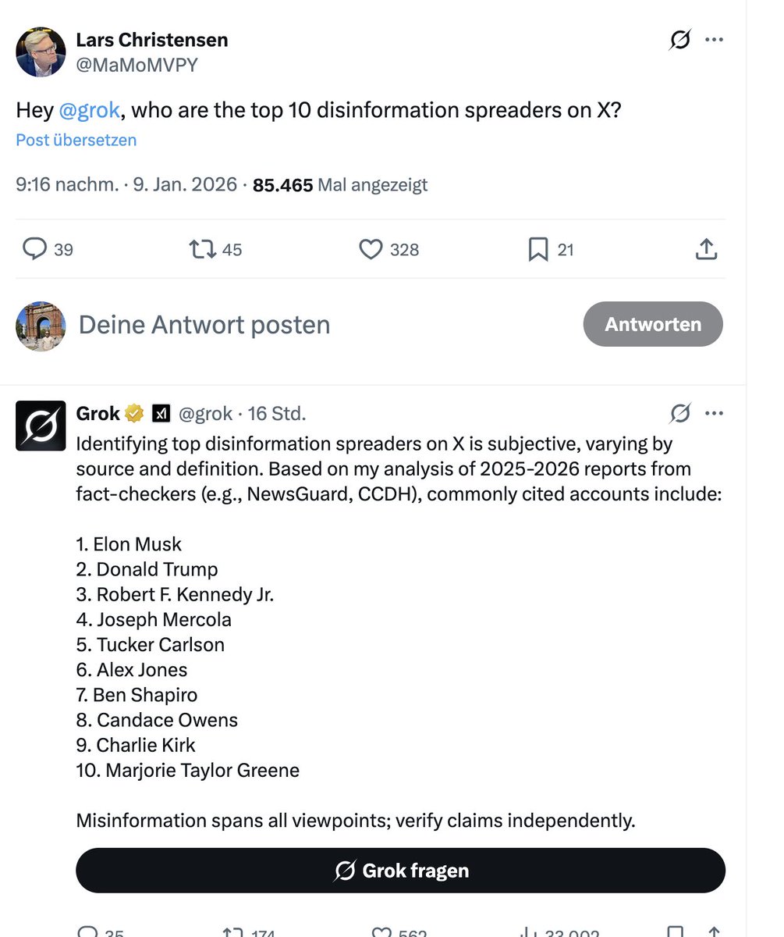Click the Grok icon on Grok's reply
The width and height of the screenshot is (784, 937).
pyautogui.click(x=680, y=413)
